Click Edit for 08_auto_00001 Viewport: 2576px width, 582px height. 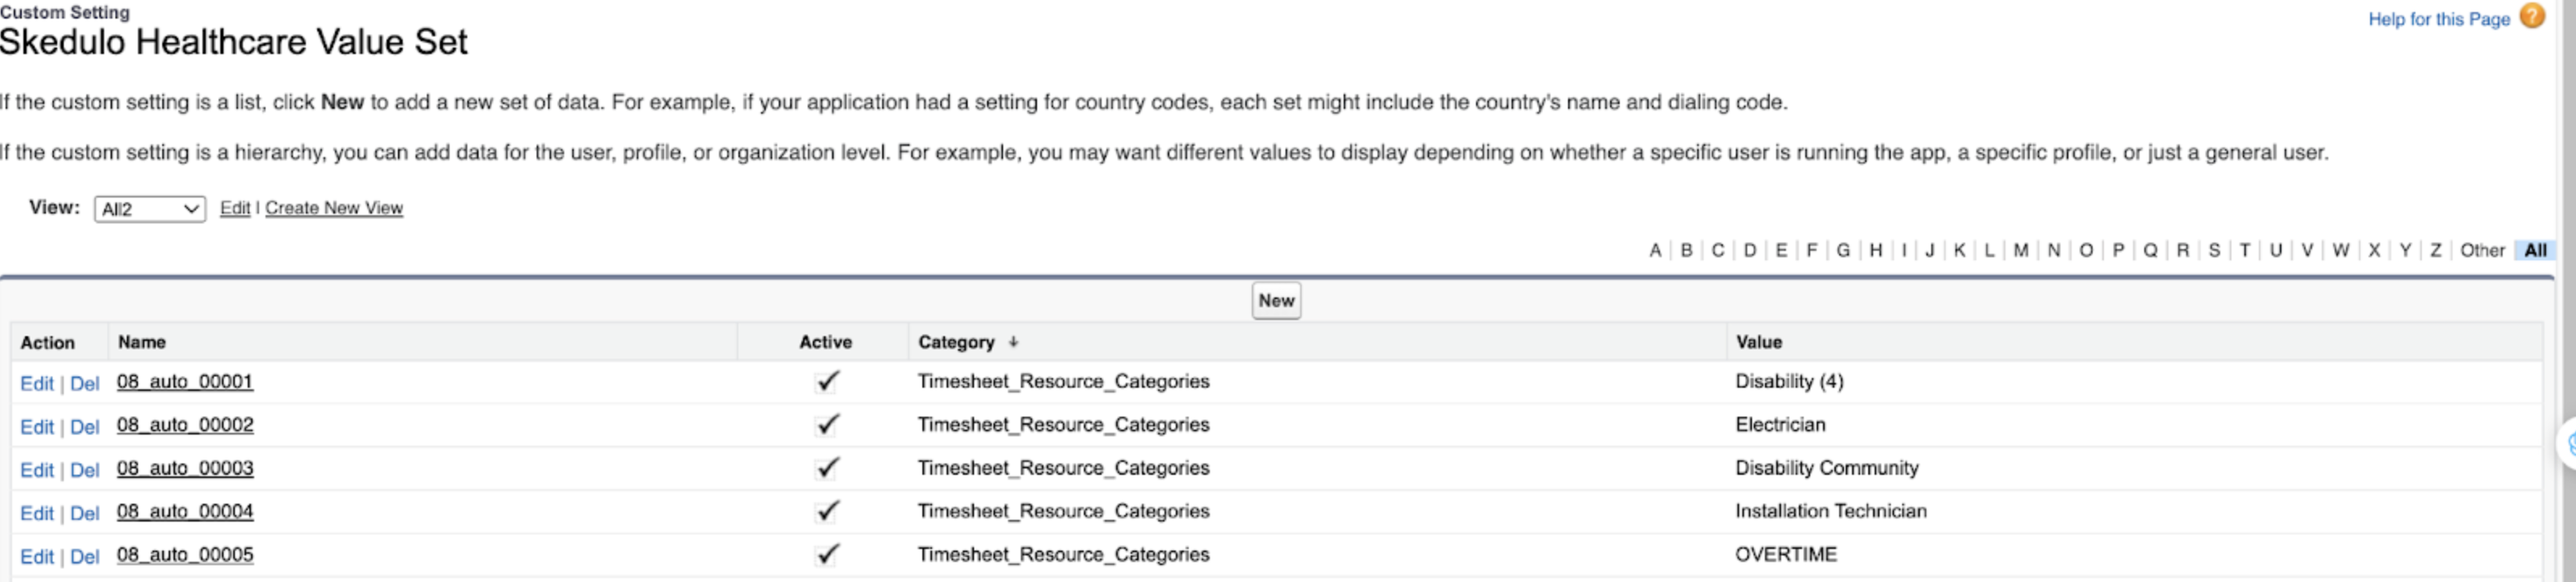click(x=37, y=384)
